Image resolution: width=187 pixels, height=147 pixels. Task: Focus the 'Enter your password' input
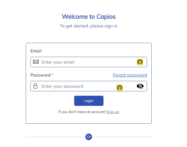coord(89,86)
